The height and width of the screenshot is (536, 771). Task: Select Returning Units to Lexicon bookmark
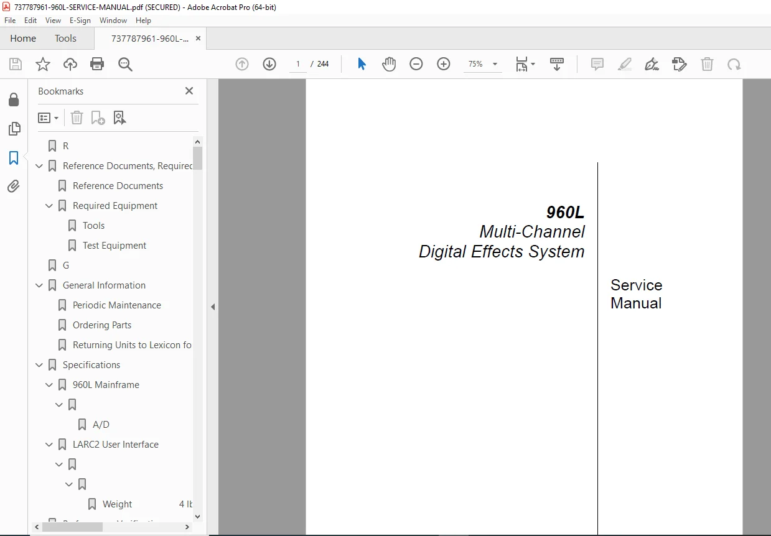pyautogui.click(x=132, y=345)
